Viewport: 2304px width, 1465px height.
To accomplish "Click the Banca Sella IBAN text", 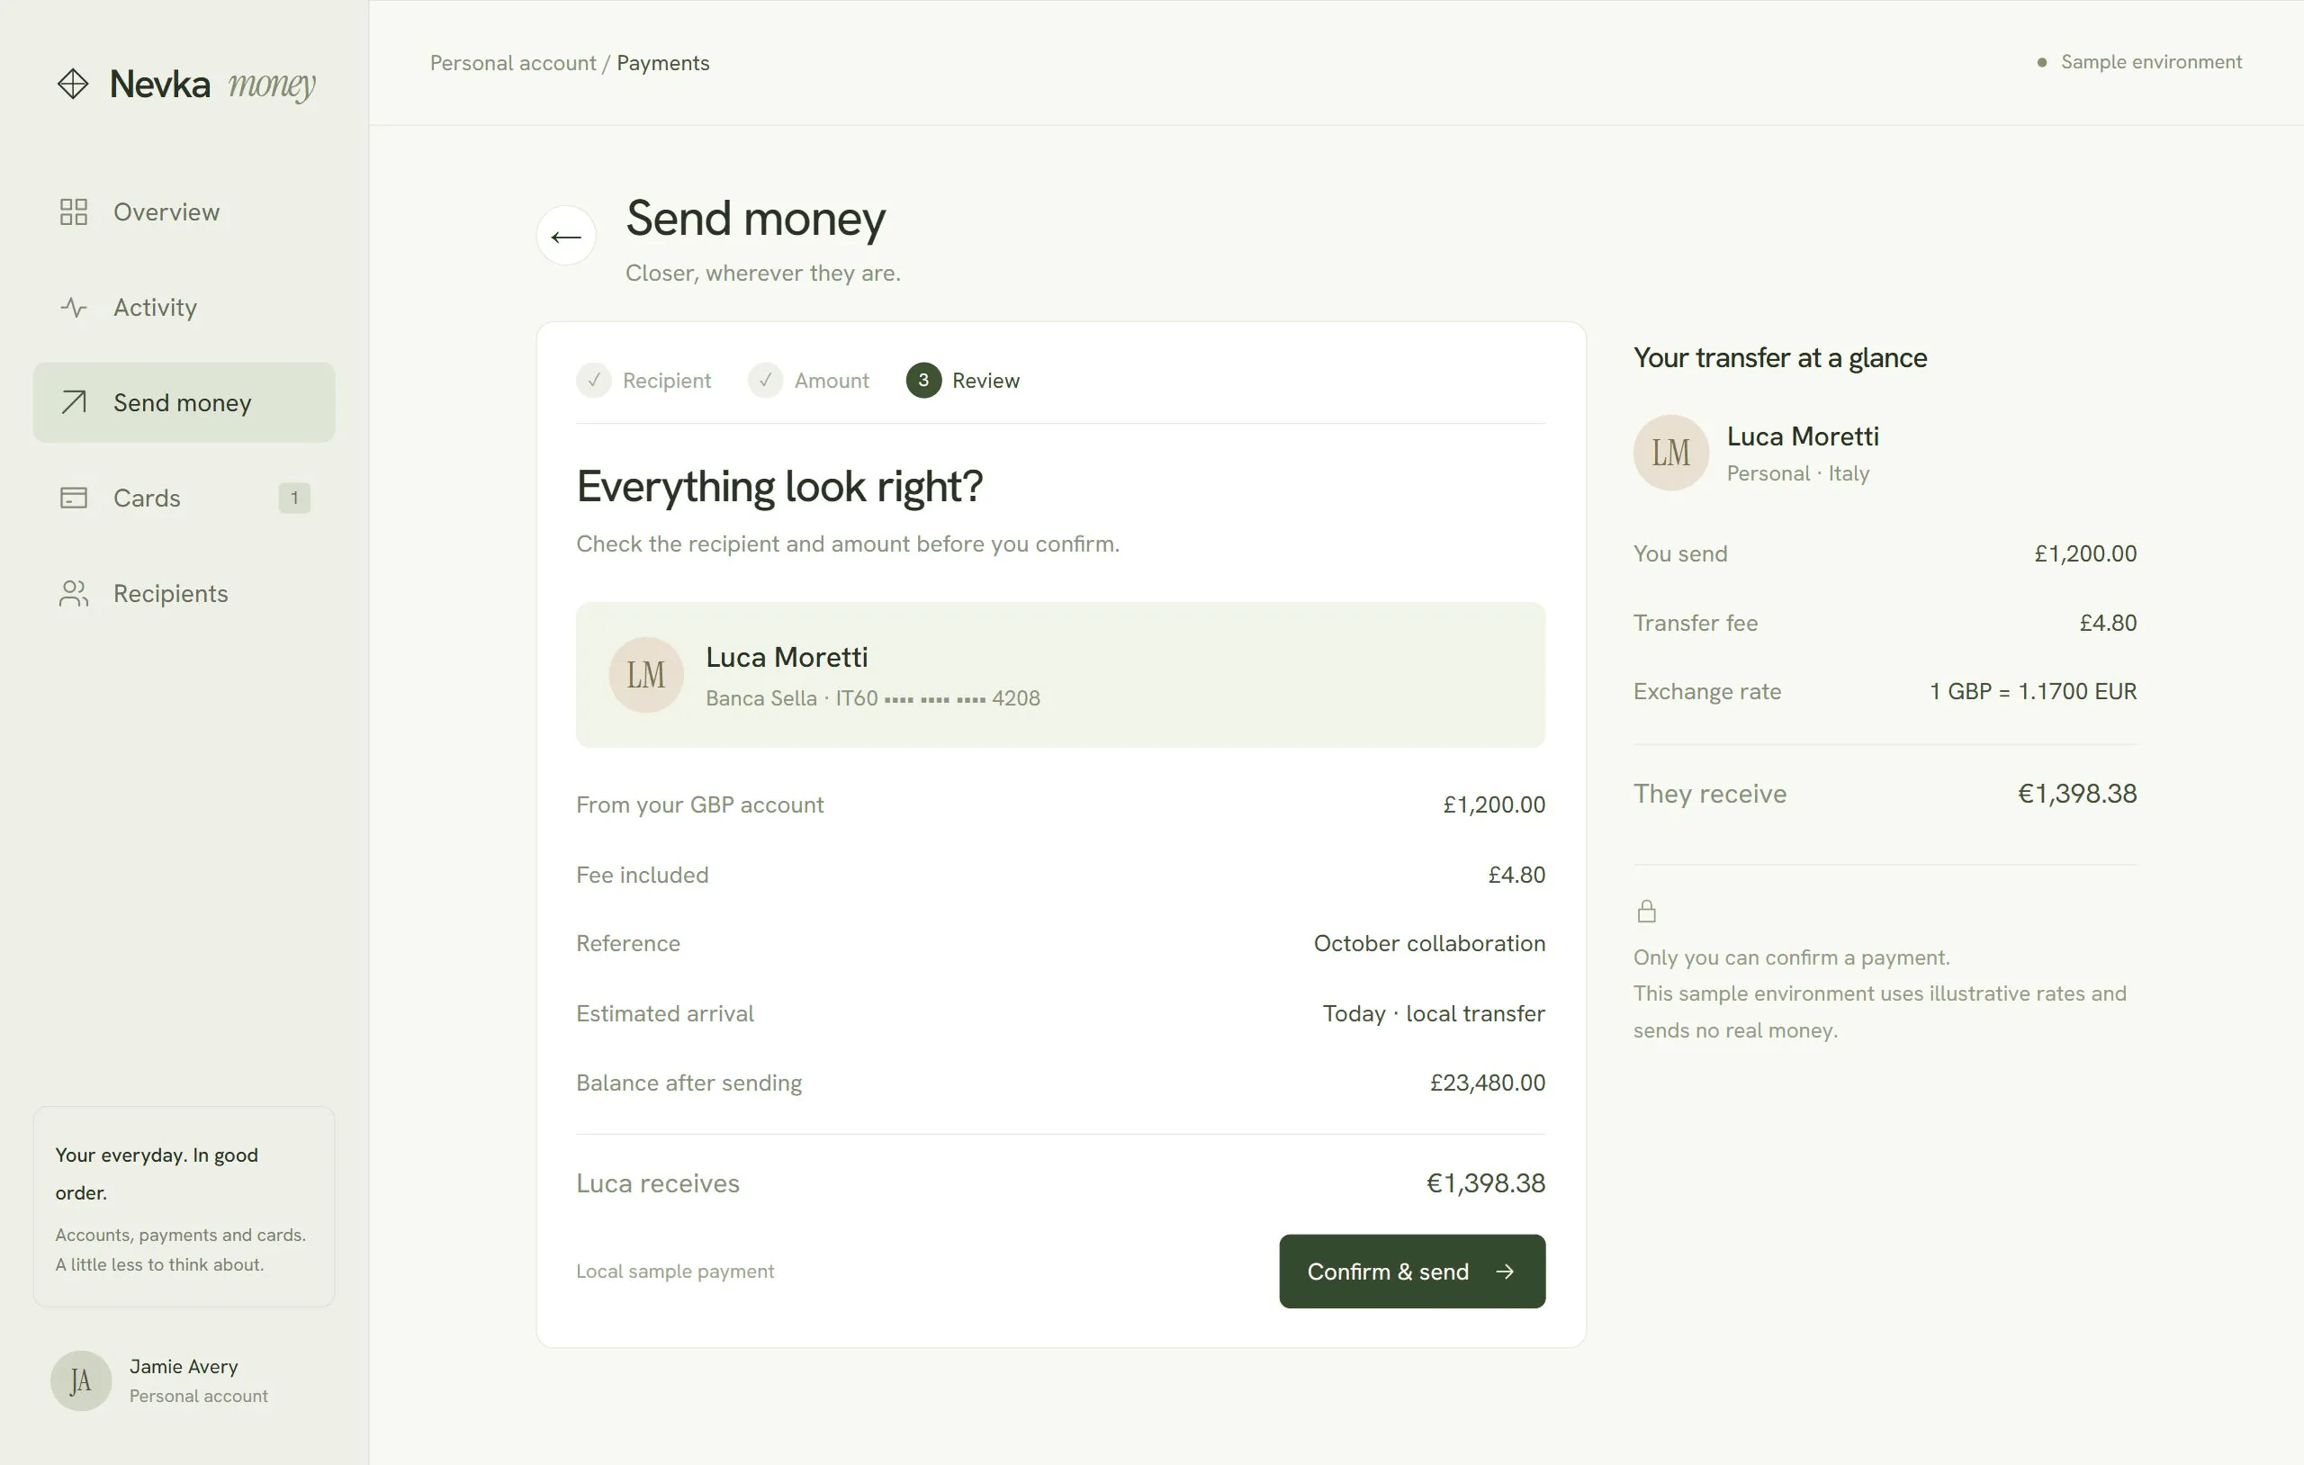I will coord(873,698).
